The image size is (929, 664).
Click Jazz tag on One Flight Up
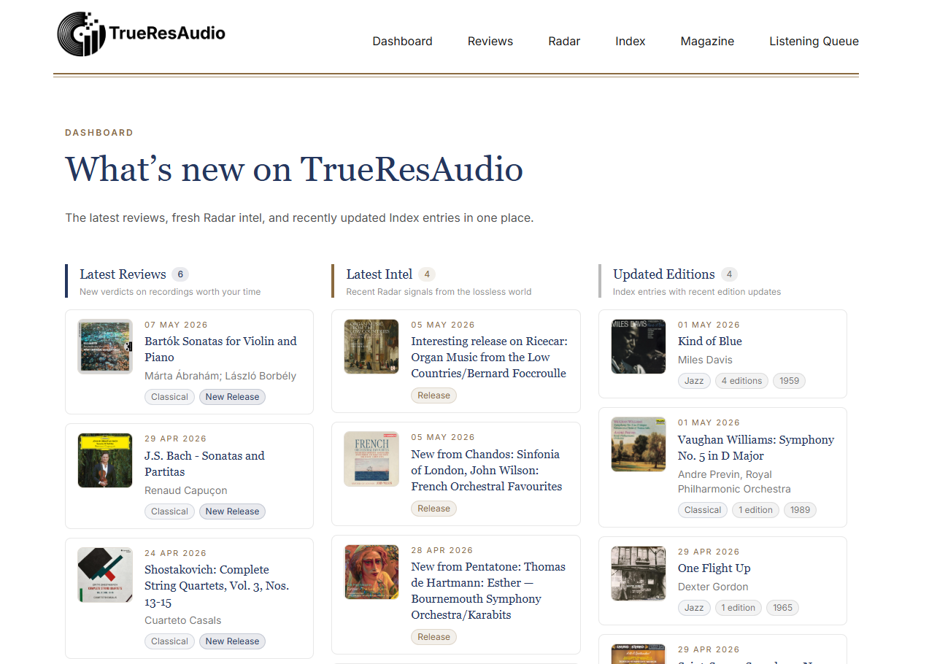pyautogui.click(x=694, y=608)
